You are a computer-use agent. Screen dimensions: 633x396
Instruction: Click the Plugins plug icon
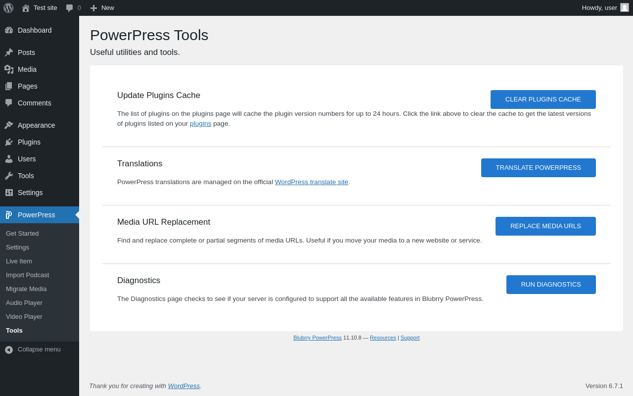9,142
